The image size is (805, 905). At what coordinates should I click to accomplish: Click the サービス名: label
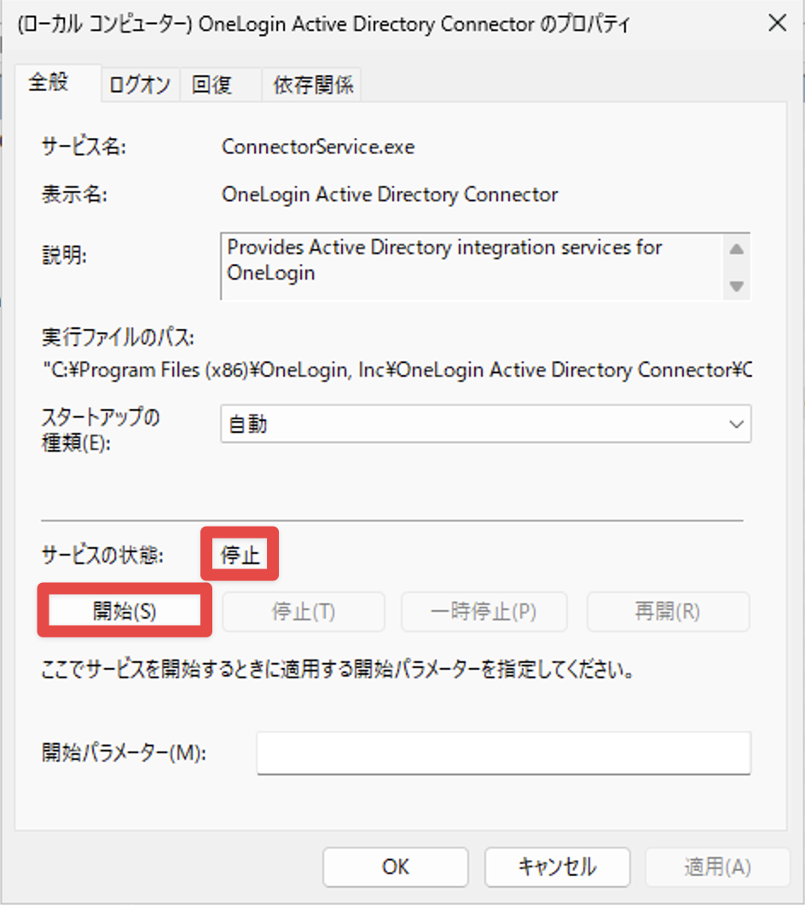(x=84, y=147)
